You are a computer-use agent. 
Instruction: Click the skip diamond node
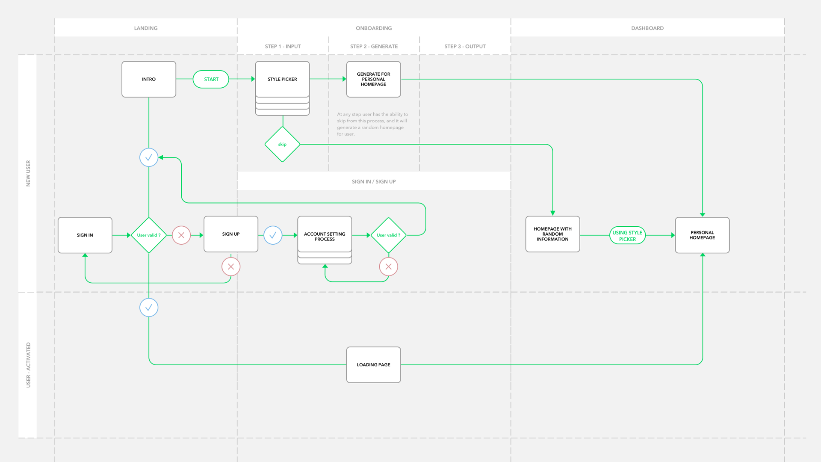pos(282,144)
